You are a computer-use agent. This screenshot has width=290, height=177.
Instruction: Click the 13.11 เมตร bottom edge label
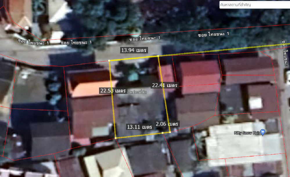[x=140, y=127]
